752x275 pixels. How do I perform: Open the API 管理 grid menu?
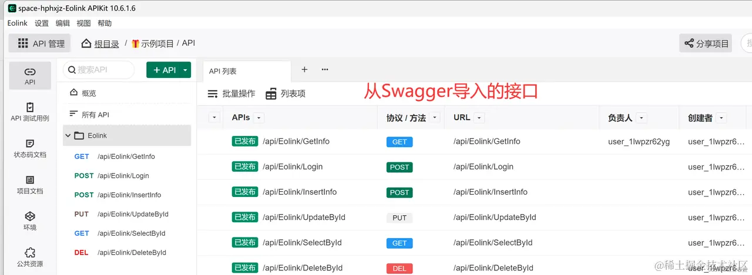23,43
